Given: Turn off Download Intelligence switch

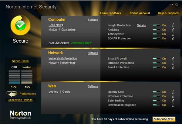Looking at the screenshot, I should pos(157,105).
